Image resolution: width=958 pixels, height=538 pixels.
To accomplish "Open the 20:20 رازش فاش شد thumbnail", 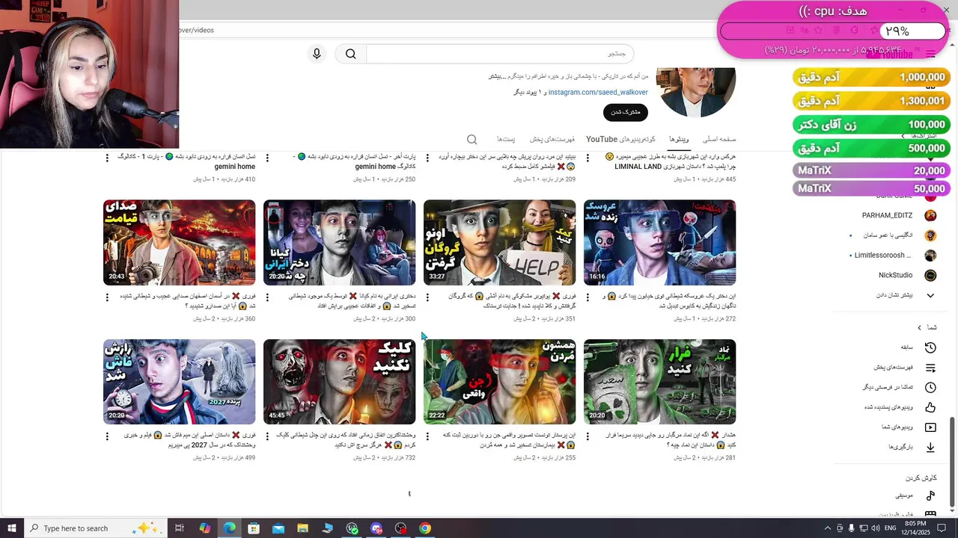I will (180, 382).
